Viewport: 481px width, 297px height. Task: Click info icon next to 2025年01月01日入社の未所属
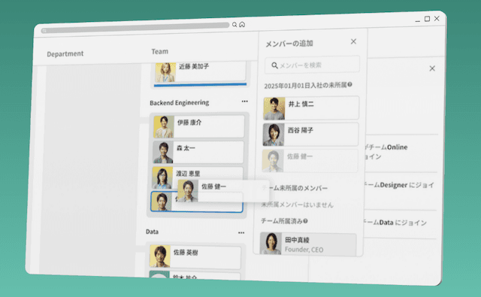point(349,84)
